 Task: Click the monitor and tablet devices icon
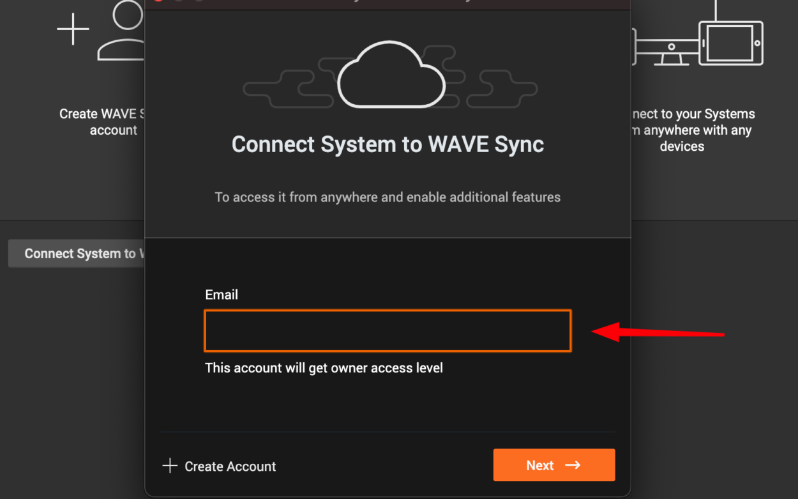(x=697, y=33)
